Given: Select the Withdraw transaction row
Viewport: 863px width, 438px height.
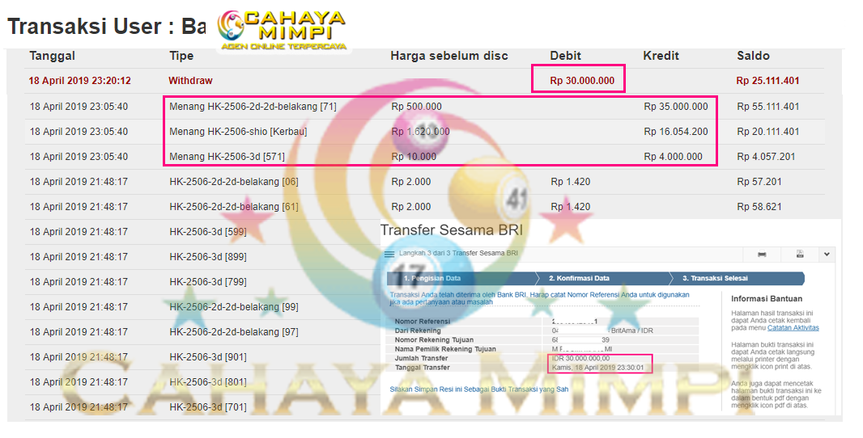Looking at the screenshot, I should pos(189,81).
